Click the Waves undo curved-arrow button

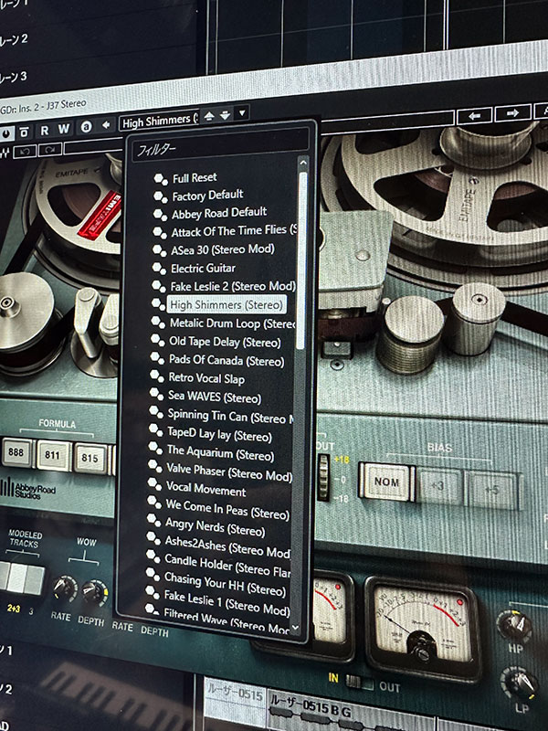pos(25,152)
